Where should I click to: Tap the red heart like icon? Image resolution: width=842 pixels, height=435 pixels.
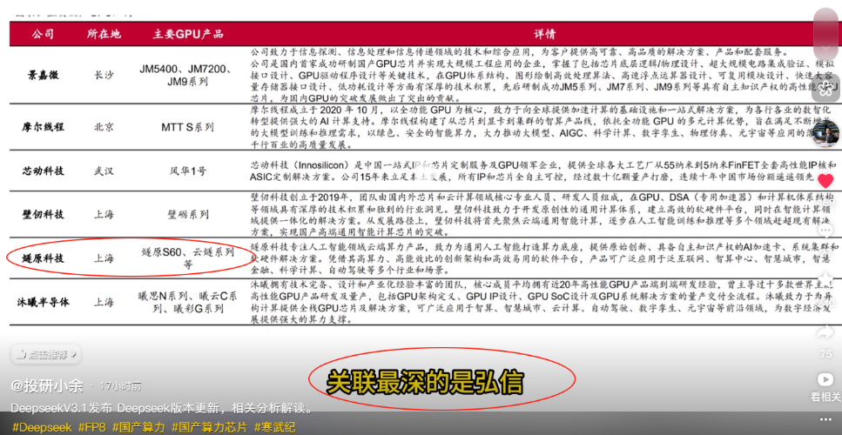coord(825,181)
